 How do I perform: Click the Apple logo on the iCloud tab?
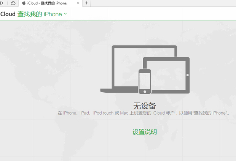click(24, 3)
